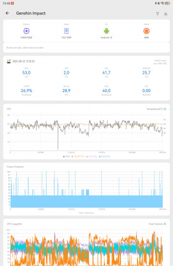Tap the tablet model icon
Image resolution: width=173 pixels, height=266 pixels.
[x=66, y=31]
